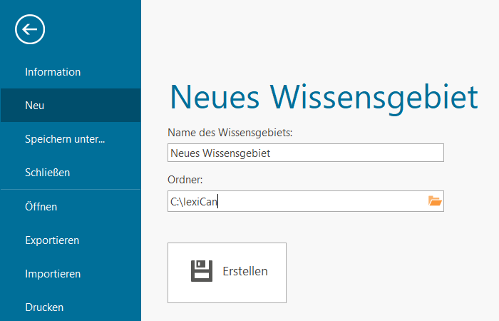Click the "Name des Wissensgebiets:" label
499x321 pixels.
pyautogui.click(x=230, y=133)
